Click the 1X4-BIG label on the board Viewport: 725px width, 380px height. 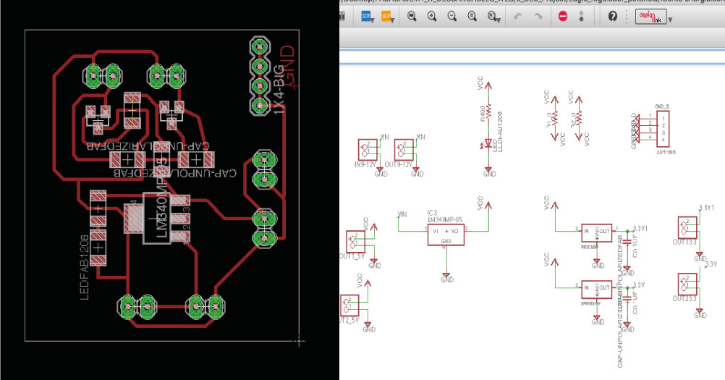[x=278, y=90]
